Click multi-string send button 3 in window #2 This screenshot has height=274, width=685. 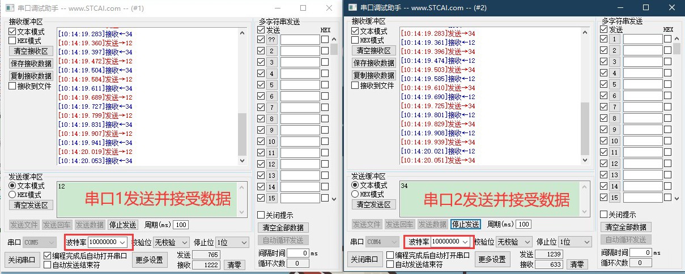tap(615, 62)
